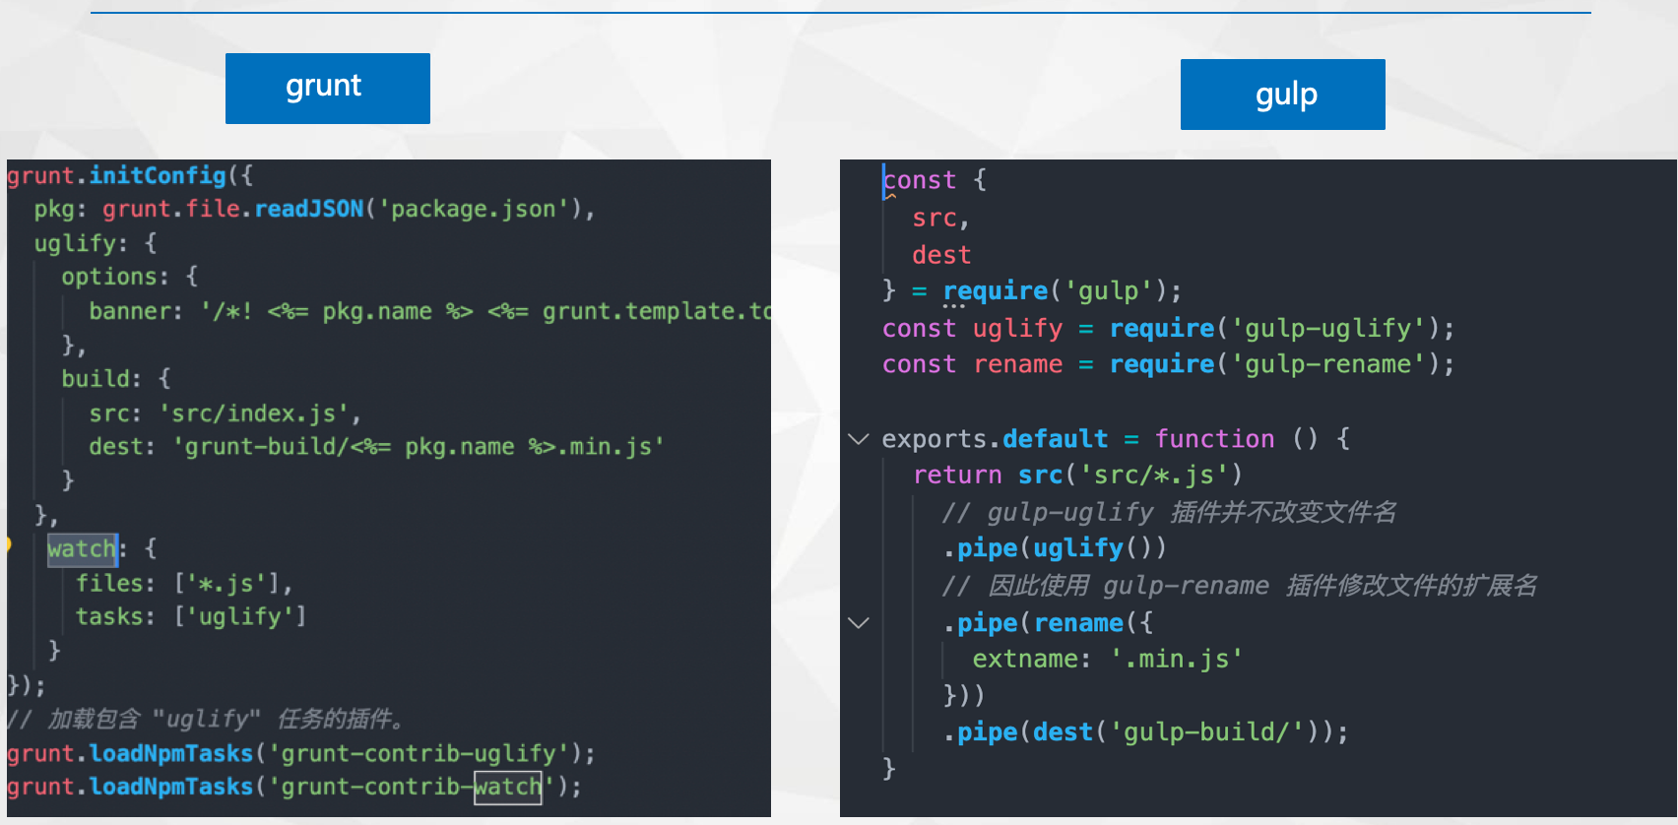Click require('gulp-uglify') line
The image size is (1678, 825).
tap(1169, 329)
